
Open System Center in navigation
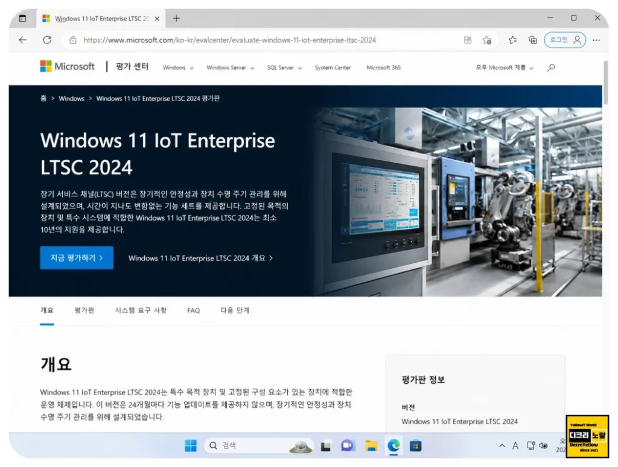[x=333, y=67]
